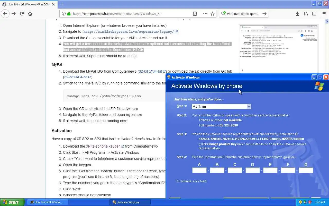Go forward in browser history
This screenshot has width=329, height=206.
14,14
